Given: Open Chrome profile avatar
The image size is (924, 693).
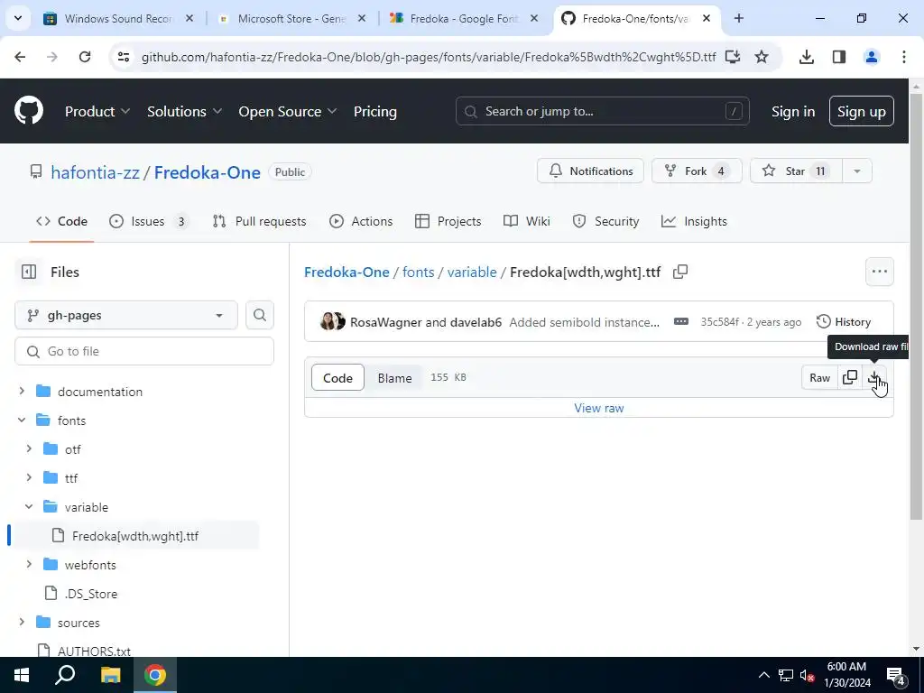Looking at the screenshot, I should coord(872,57).
